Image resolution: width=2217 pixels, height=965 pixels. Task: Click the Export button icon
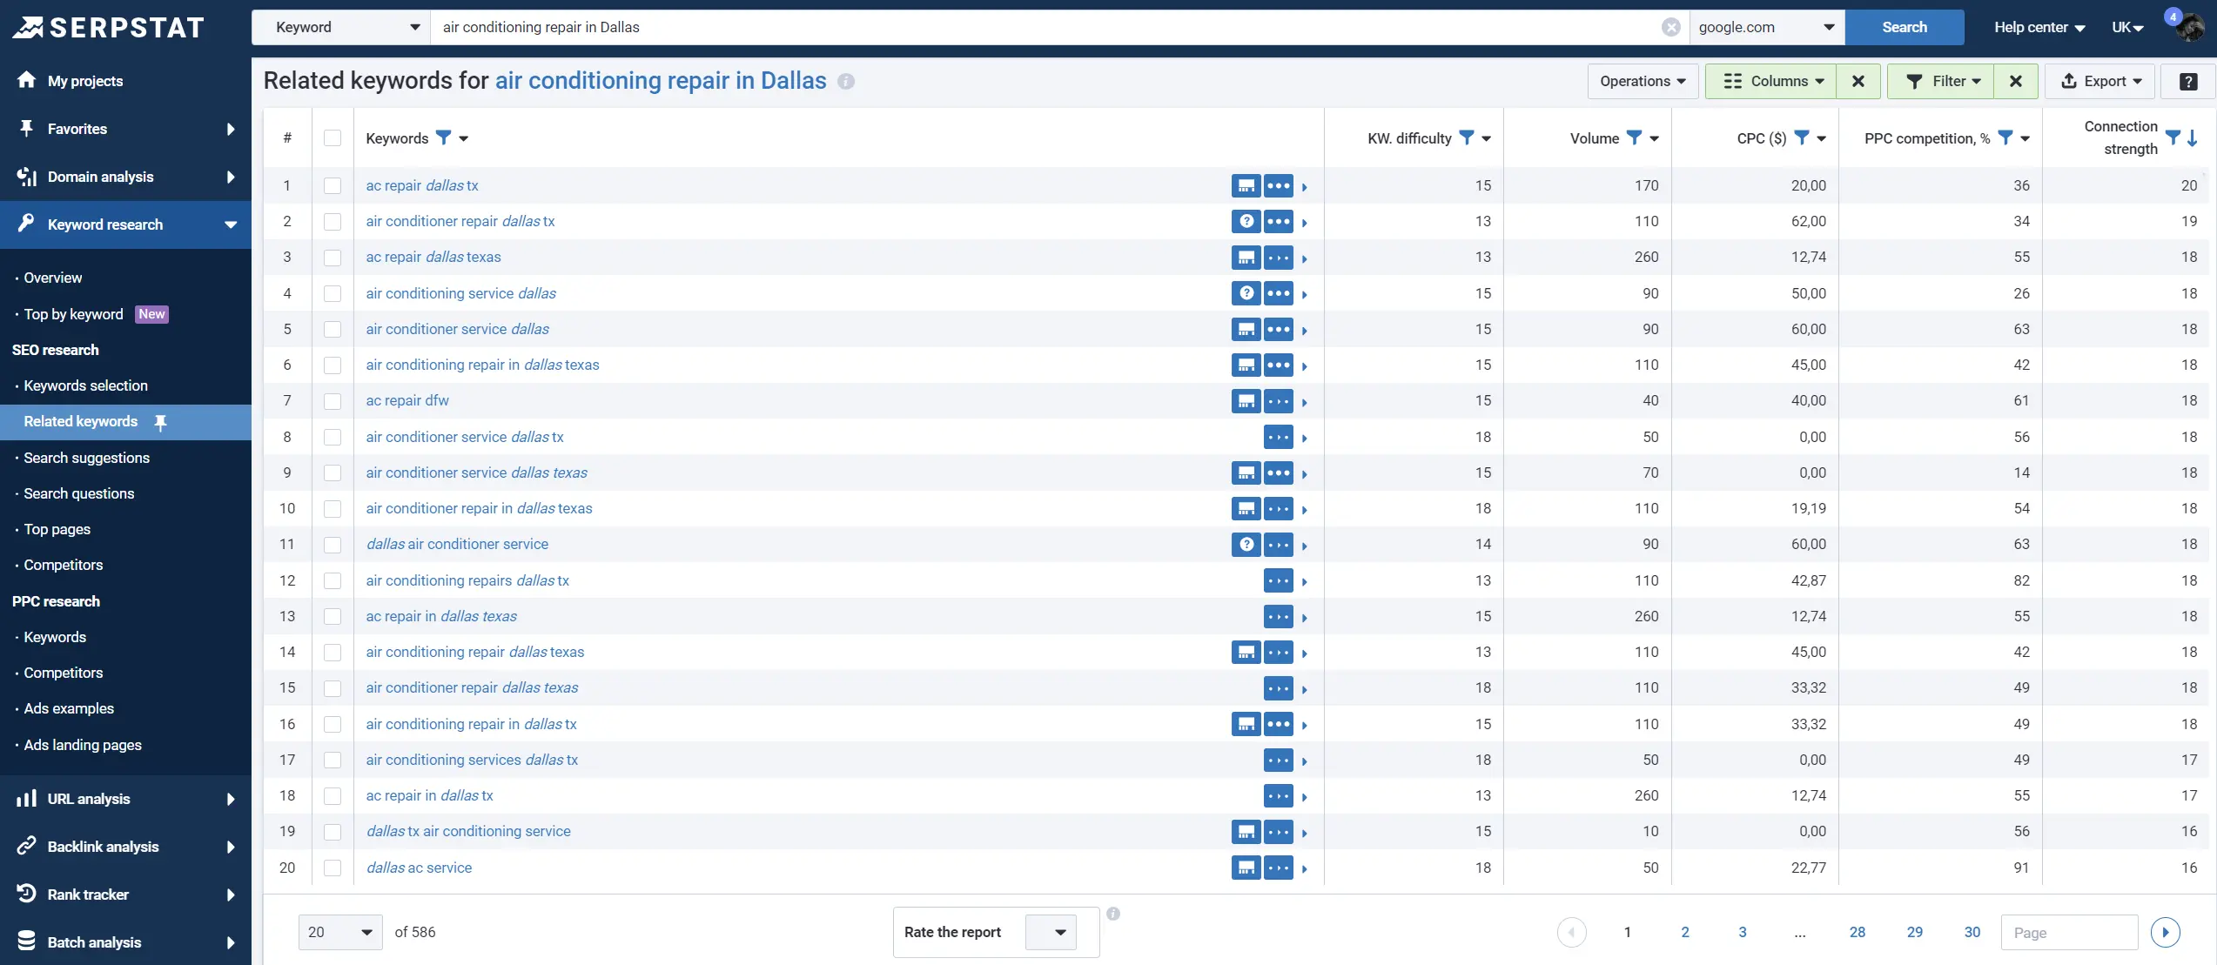[2068, 81]
